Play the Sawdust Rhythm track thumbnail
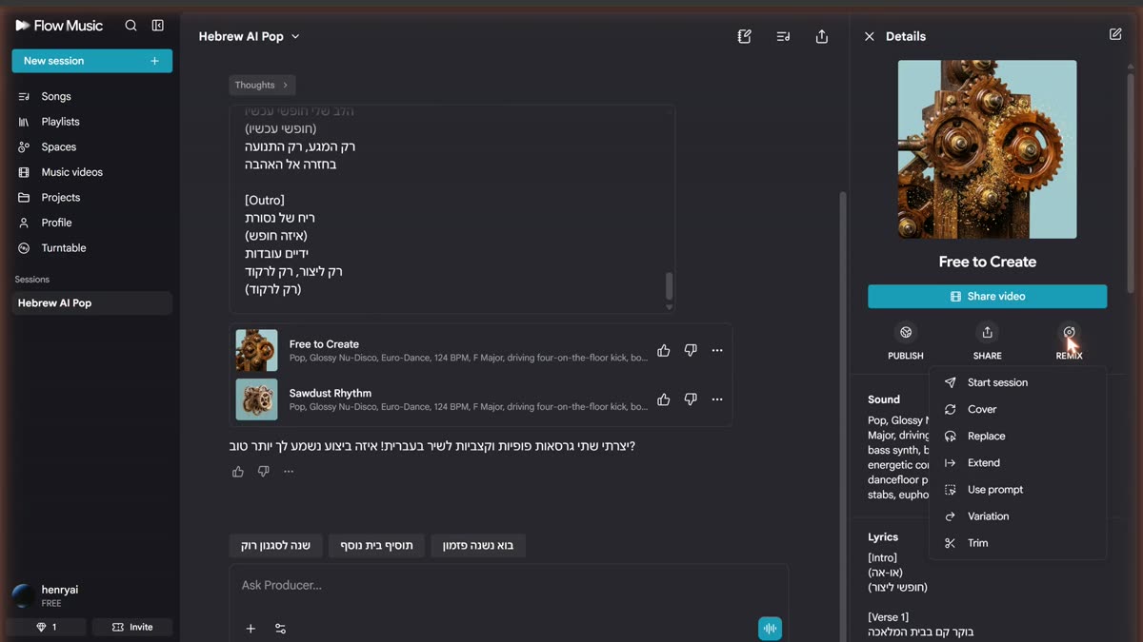The height and width of the screenshot is (642, 1143). tap(257, 399)
